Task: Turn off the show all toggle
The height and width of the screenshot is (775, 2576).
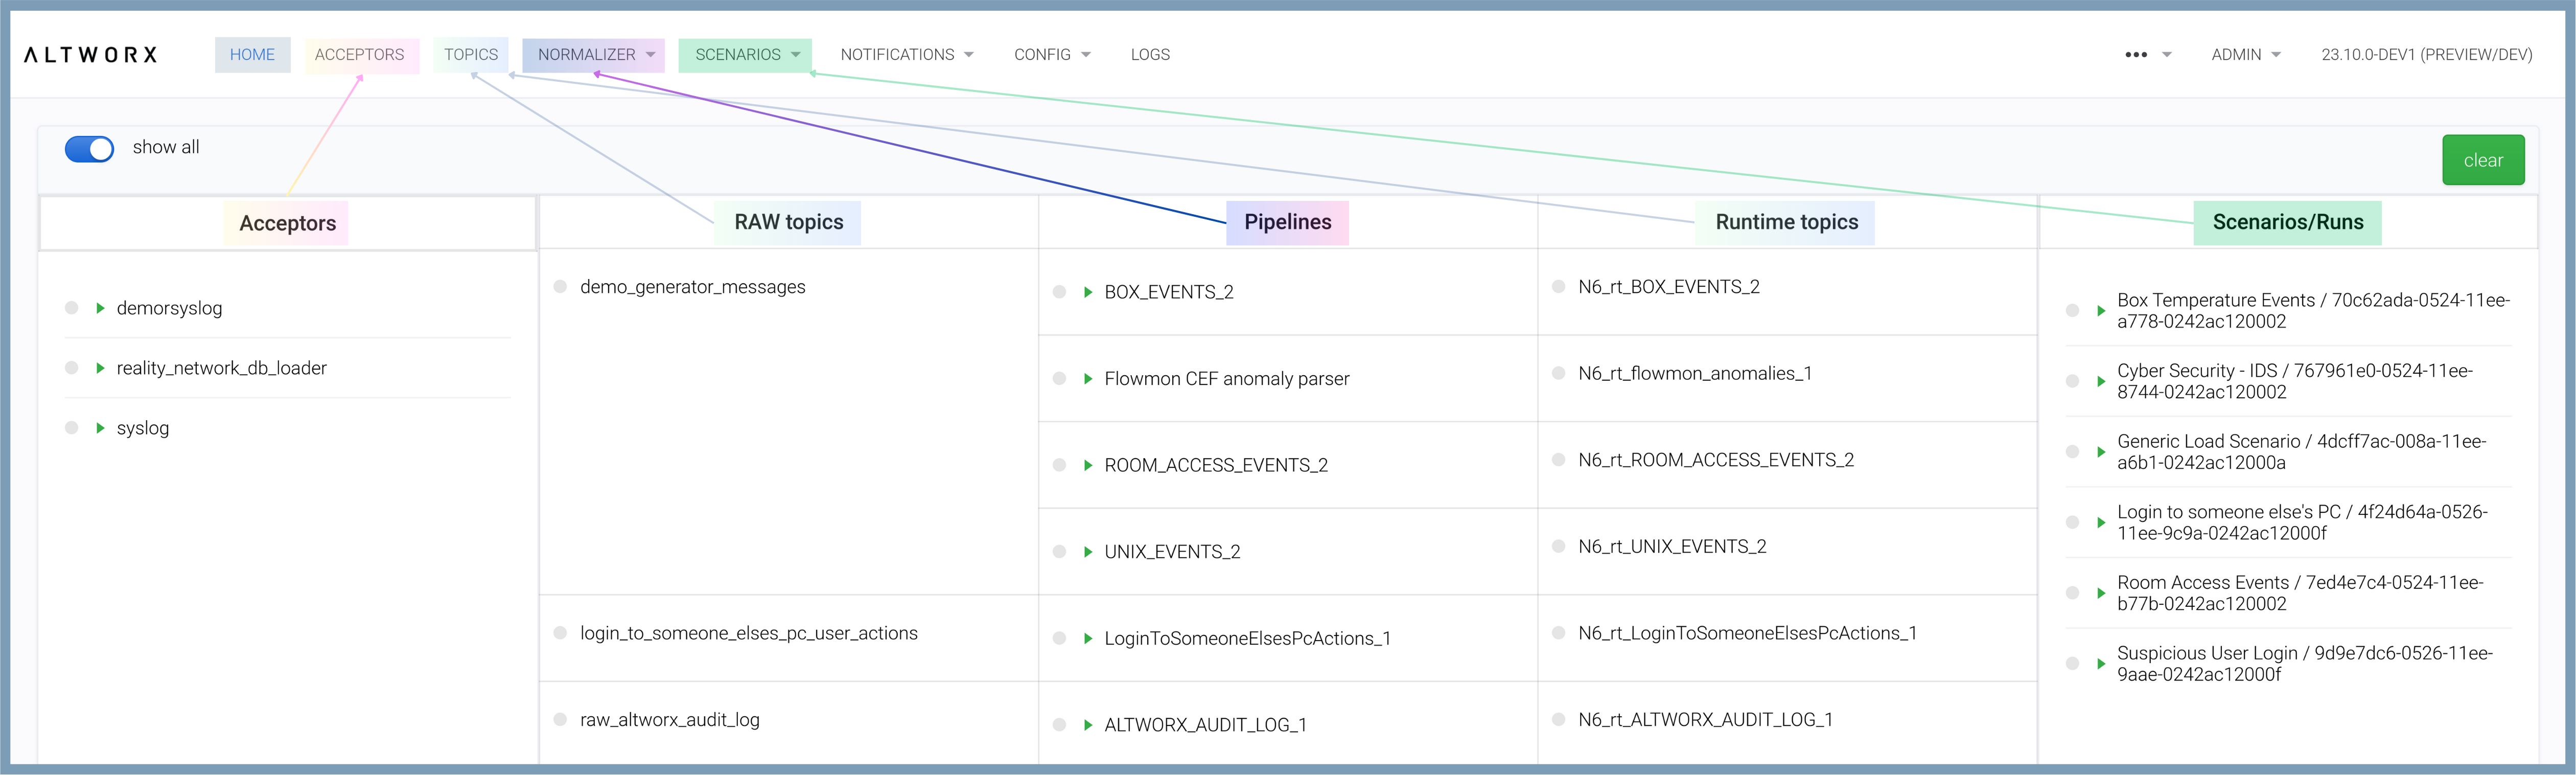Action: pyautogui.click(x=90, y=149)
